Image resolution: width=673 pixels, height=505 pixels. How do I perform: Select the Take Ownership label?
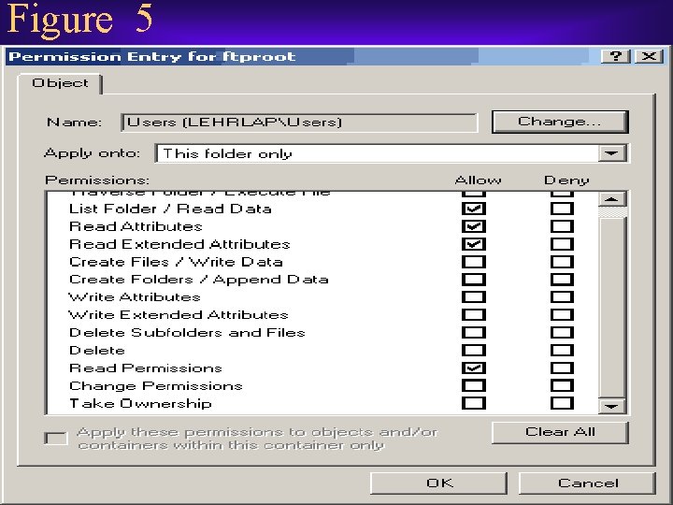coord(140,404)
